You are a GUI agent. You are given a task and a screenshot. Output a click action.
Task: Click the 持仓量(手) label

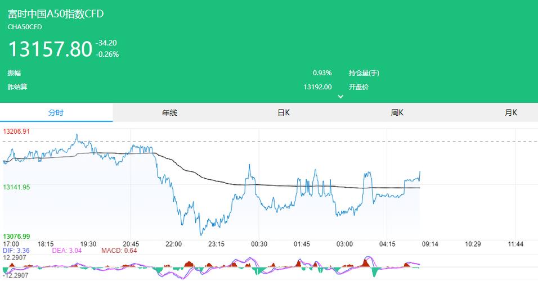pyautogui.click(x=364, y=72)
